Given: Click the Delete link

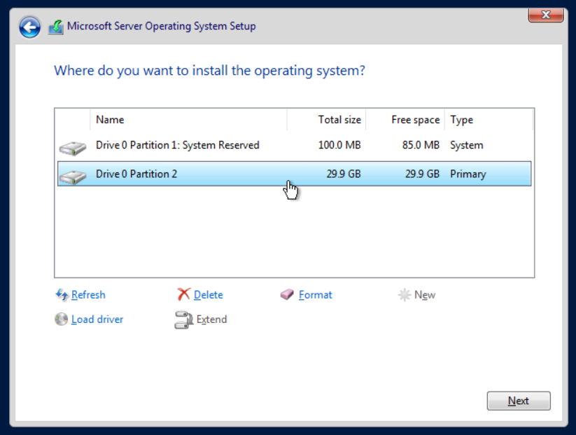Looking at the screenshot, I should [209, 295].
